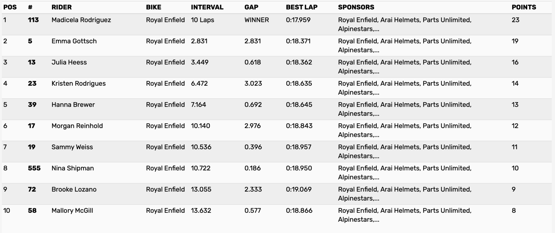Click Hanna Brewer's name
This screenshot has width=555, height=233.
[73, 104]
